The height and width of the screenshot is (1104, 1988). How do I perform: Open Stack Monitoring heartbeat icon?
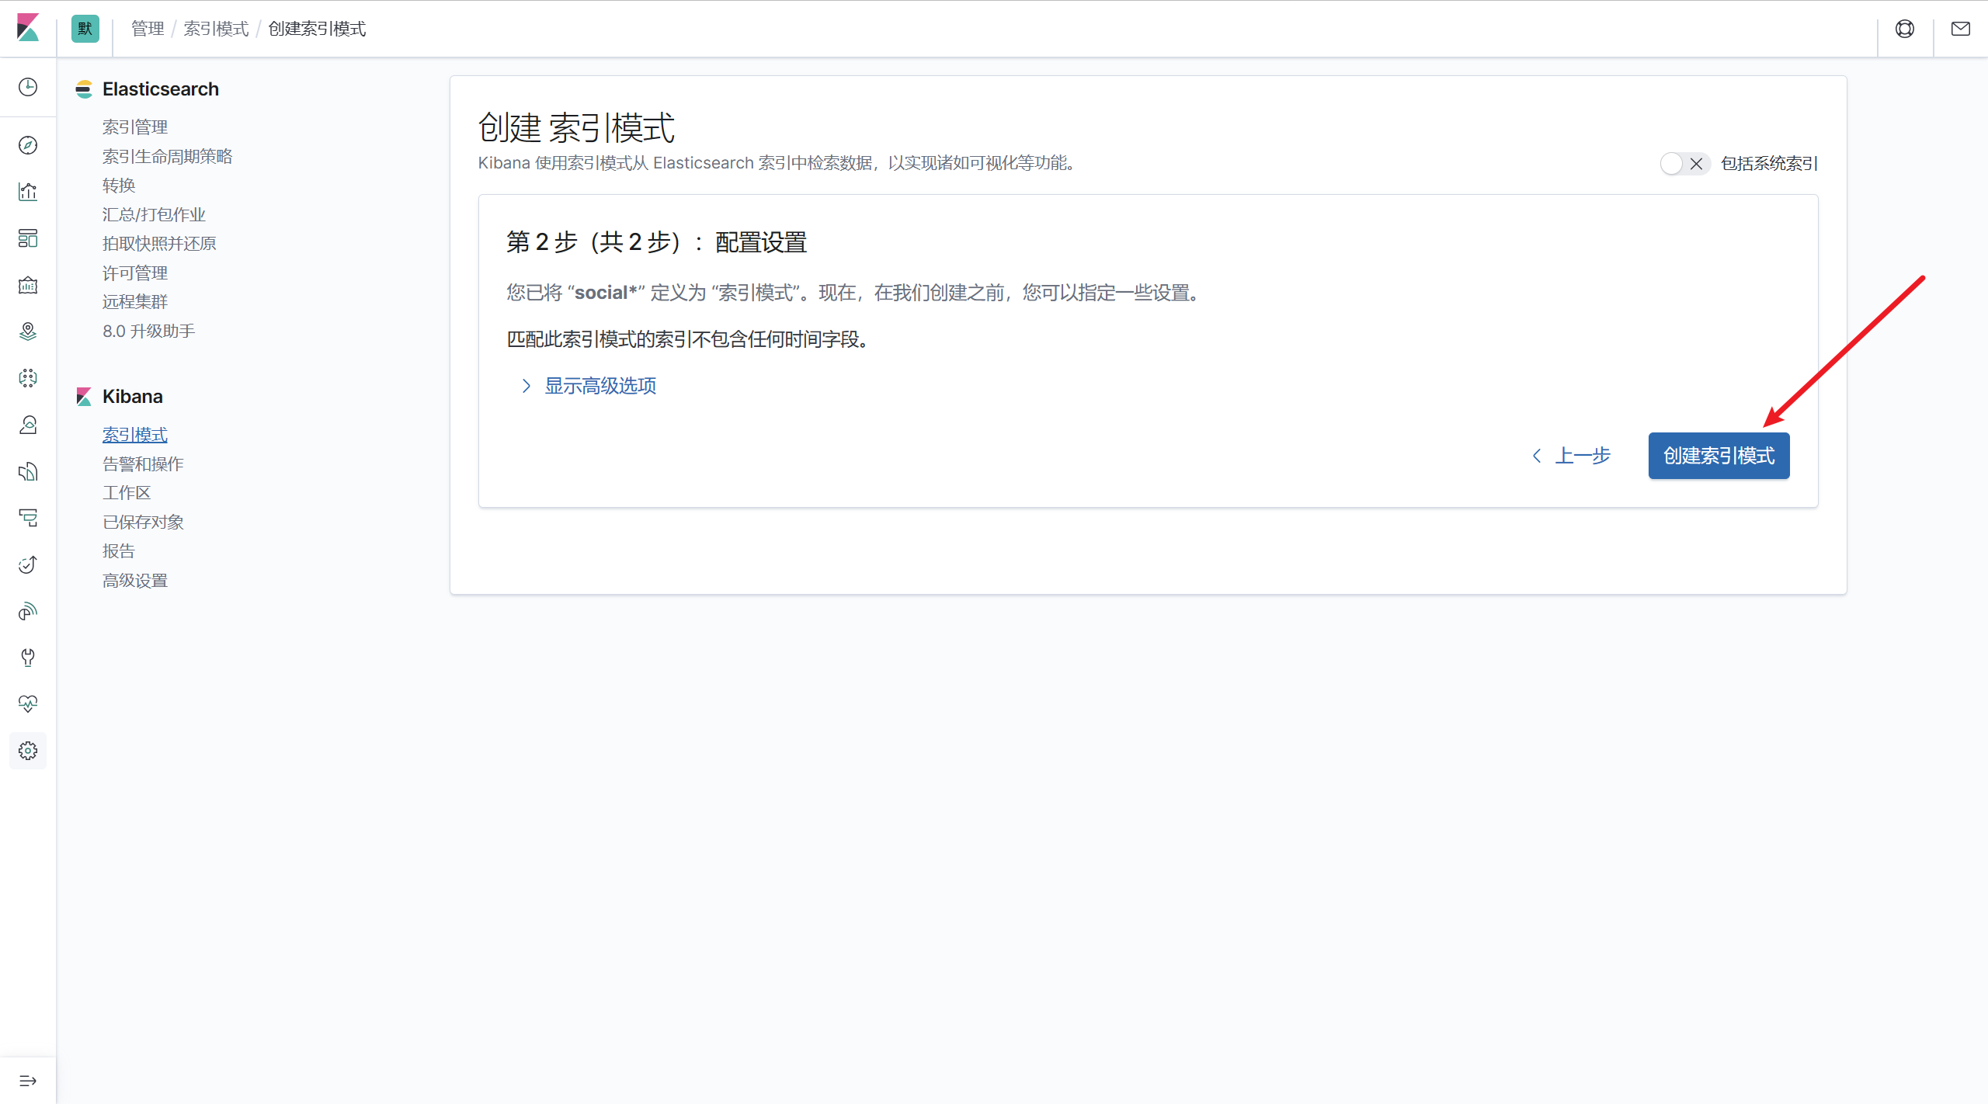click(x=28, y=704)
